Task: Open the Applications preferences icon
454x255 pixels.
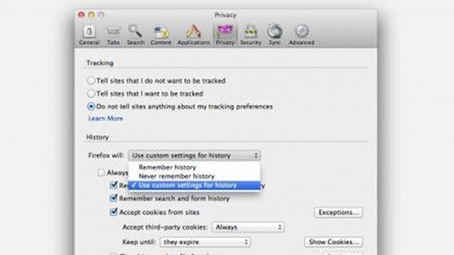Action: click(193, 34)
